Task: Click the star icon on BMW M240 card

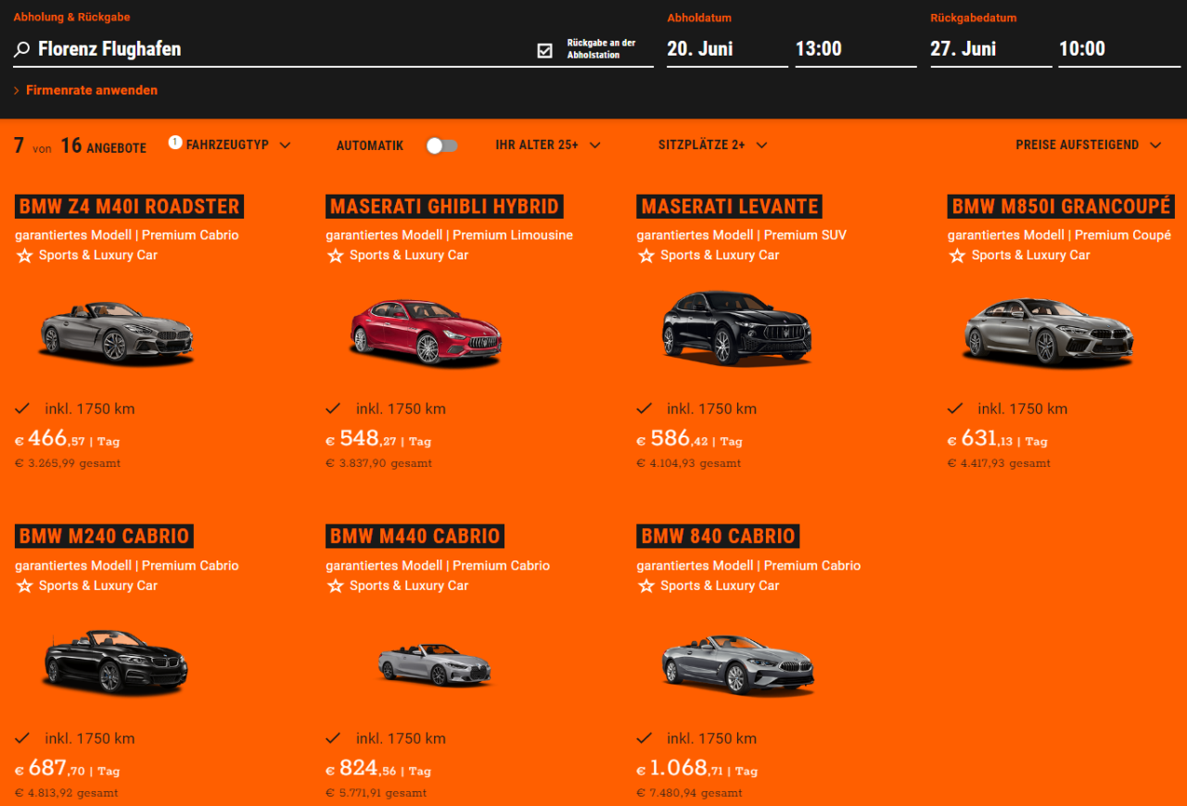Action: click(25, 586)
